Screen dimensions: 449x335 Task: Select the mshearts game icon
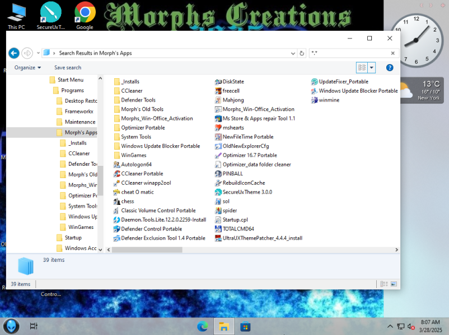(218, 128)
